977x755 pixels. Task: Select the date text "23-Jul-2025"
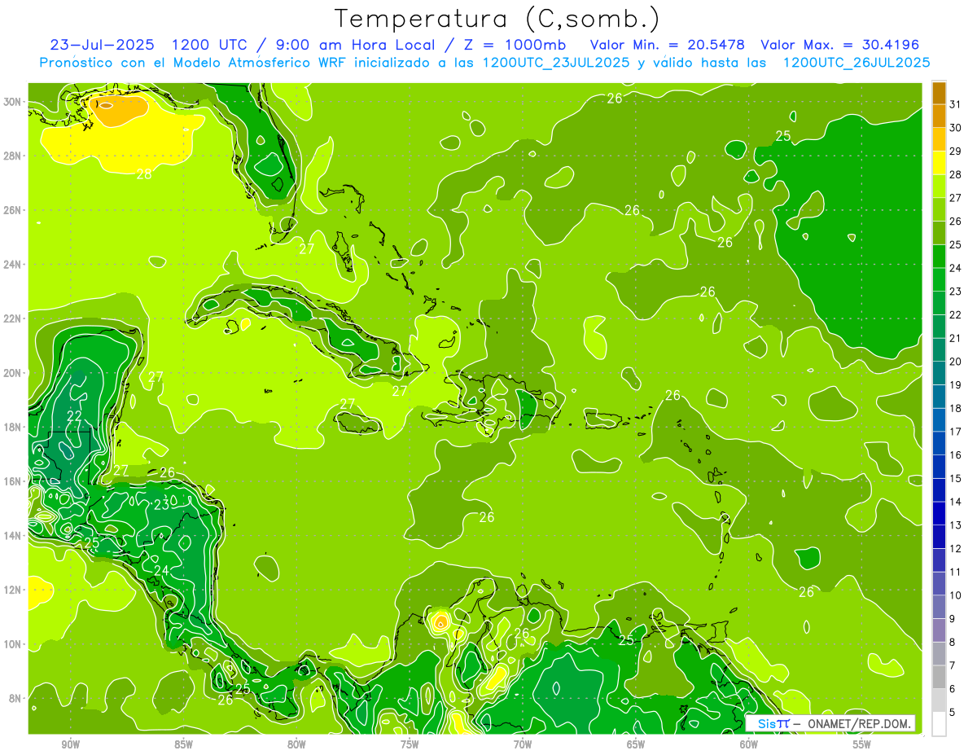pyautogui.click(x=103, y=44)
